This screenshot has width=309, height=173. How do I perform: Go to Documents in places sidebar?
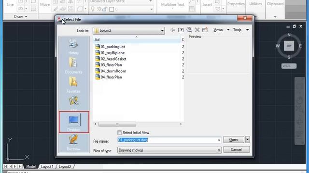(x=74, y=66)
